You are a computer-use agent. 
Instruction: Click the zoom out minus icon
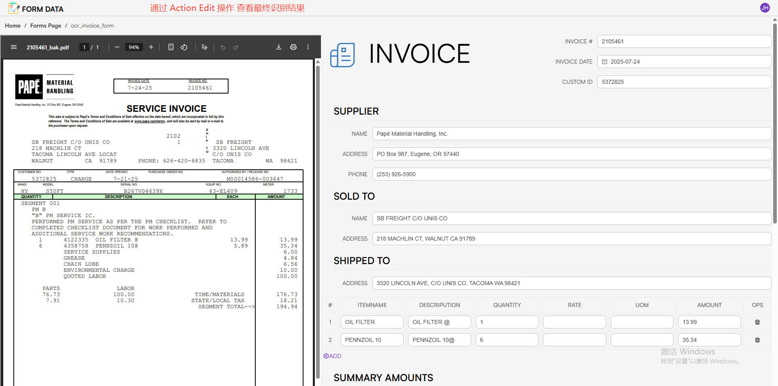click(117, 47)
